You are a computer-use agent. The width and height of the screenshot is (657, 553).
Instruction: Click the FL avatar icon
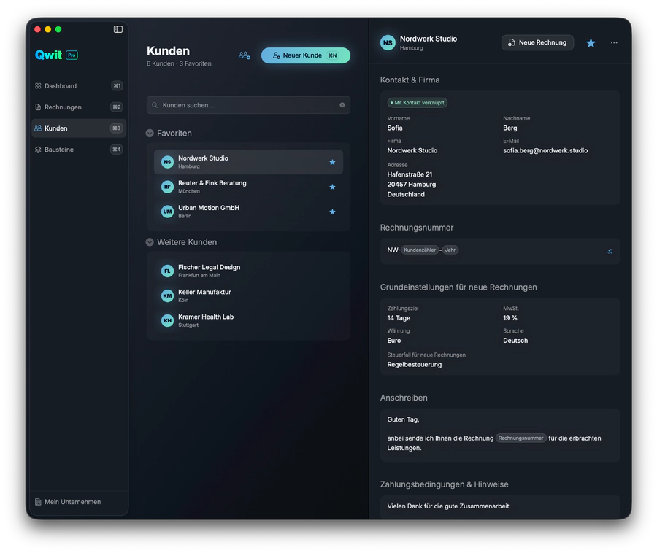coord(168,271)
